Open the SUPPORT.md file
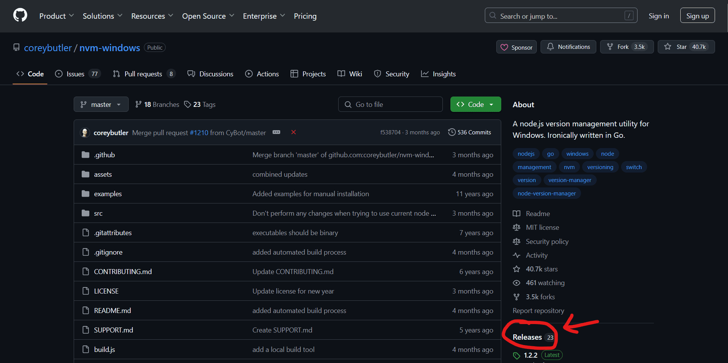 pos(113,330)
